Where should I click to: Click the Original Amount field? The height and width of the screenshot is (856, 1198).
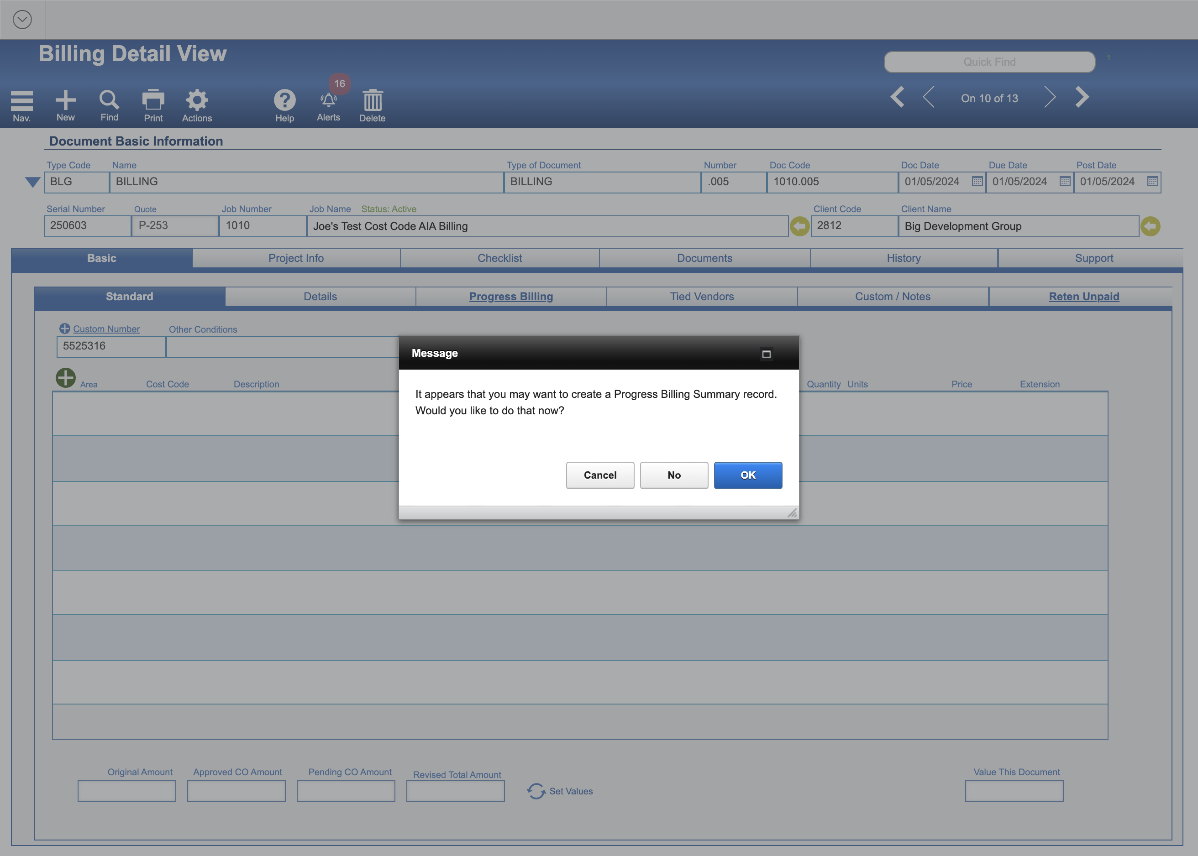click(x=126, y=791)
